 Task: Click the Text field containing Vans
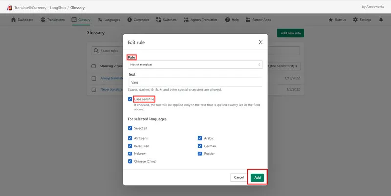click(x=195, y=82)
